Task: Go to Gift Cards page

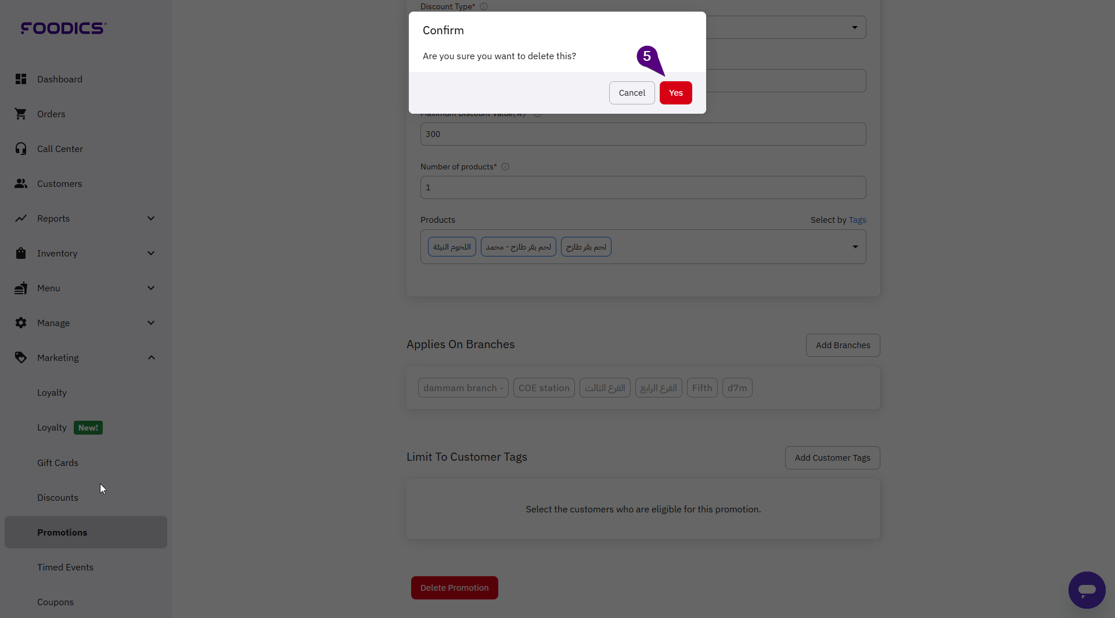Action: pyautogui.click(x=57, y=462)
